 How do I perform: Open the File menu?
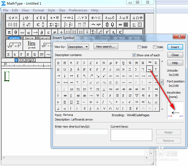pyautogui.click(x=5, y=10)
